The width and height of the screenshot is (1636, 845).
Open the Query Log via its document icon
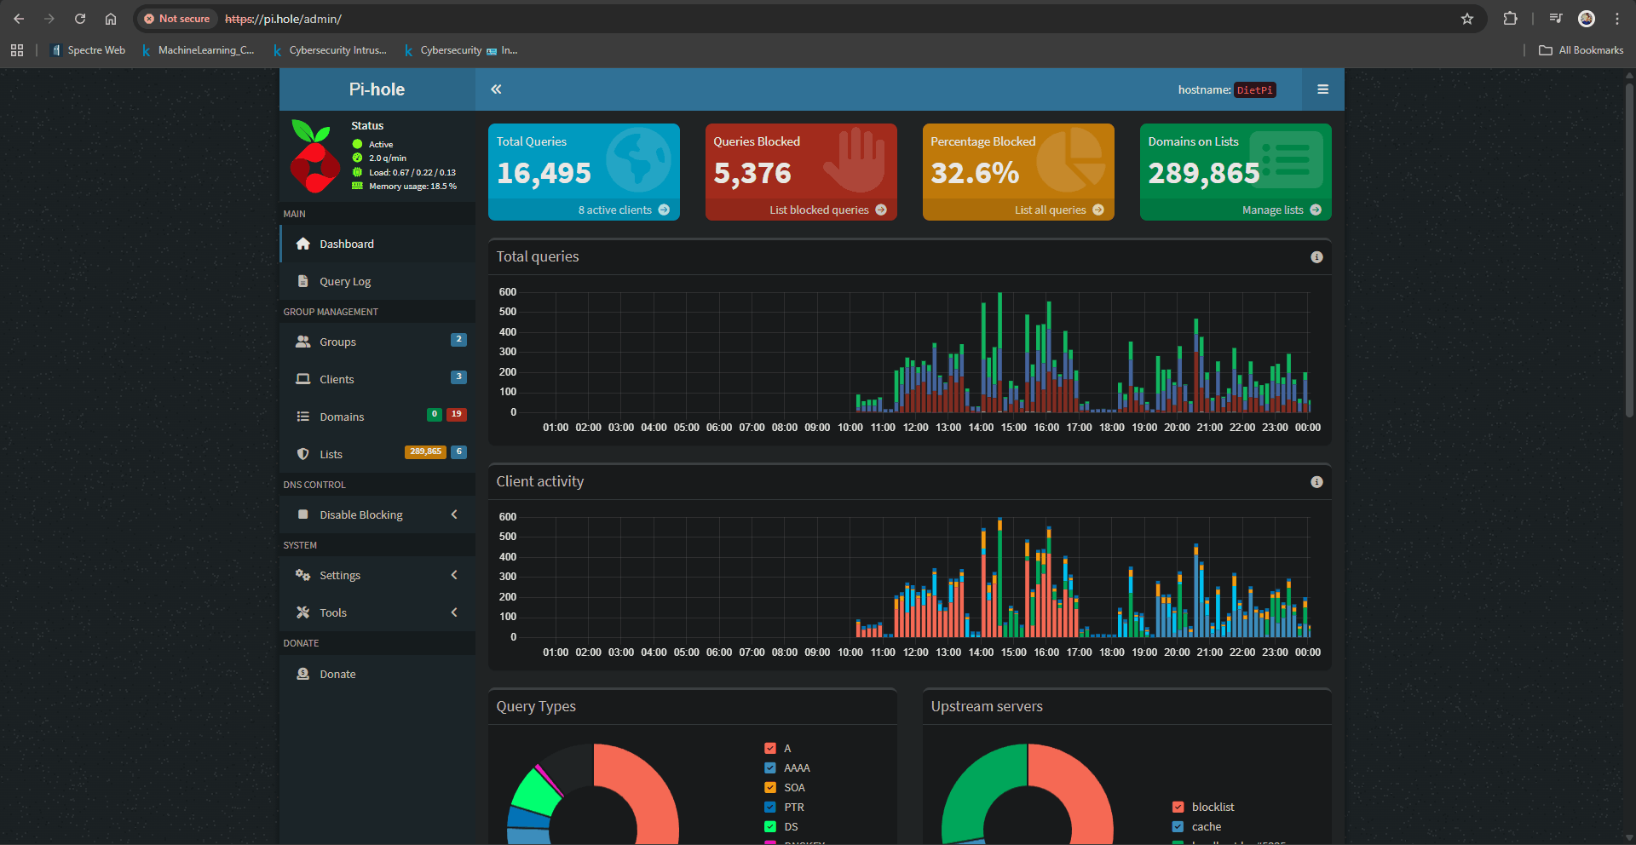point(303,281)
